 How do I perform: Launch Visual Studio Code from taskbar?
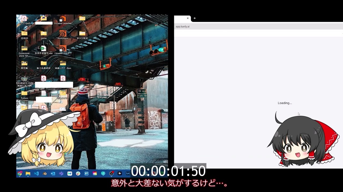(x=36, y=173)
